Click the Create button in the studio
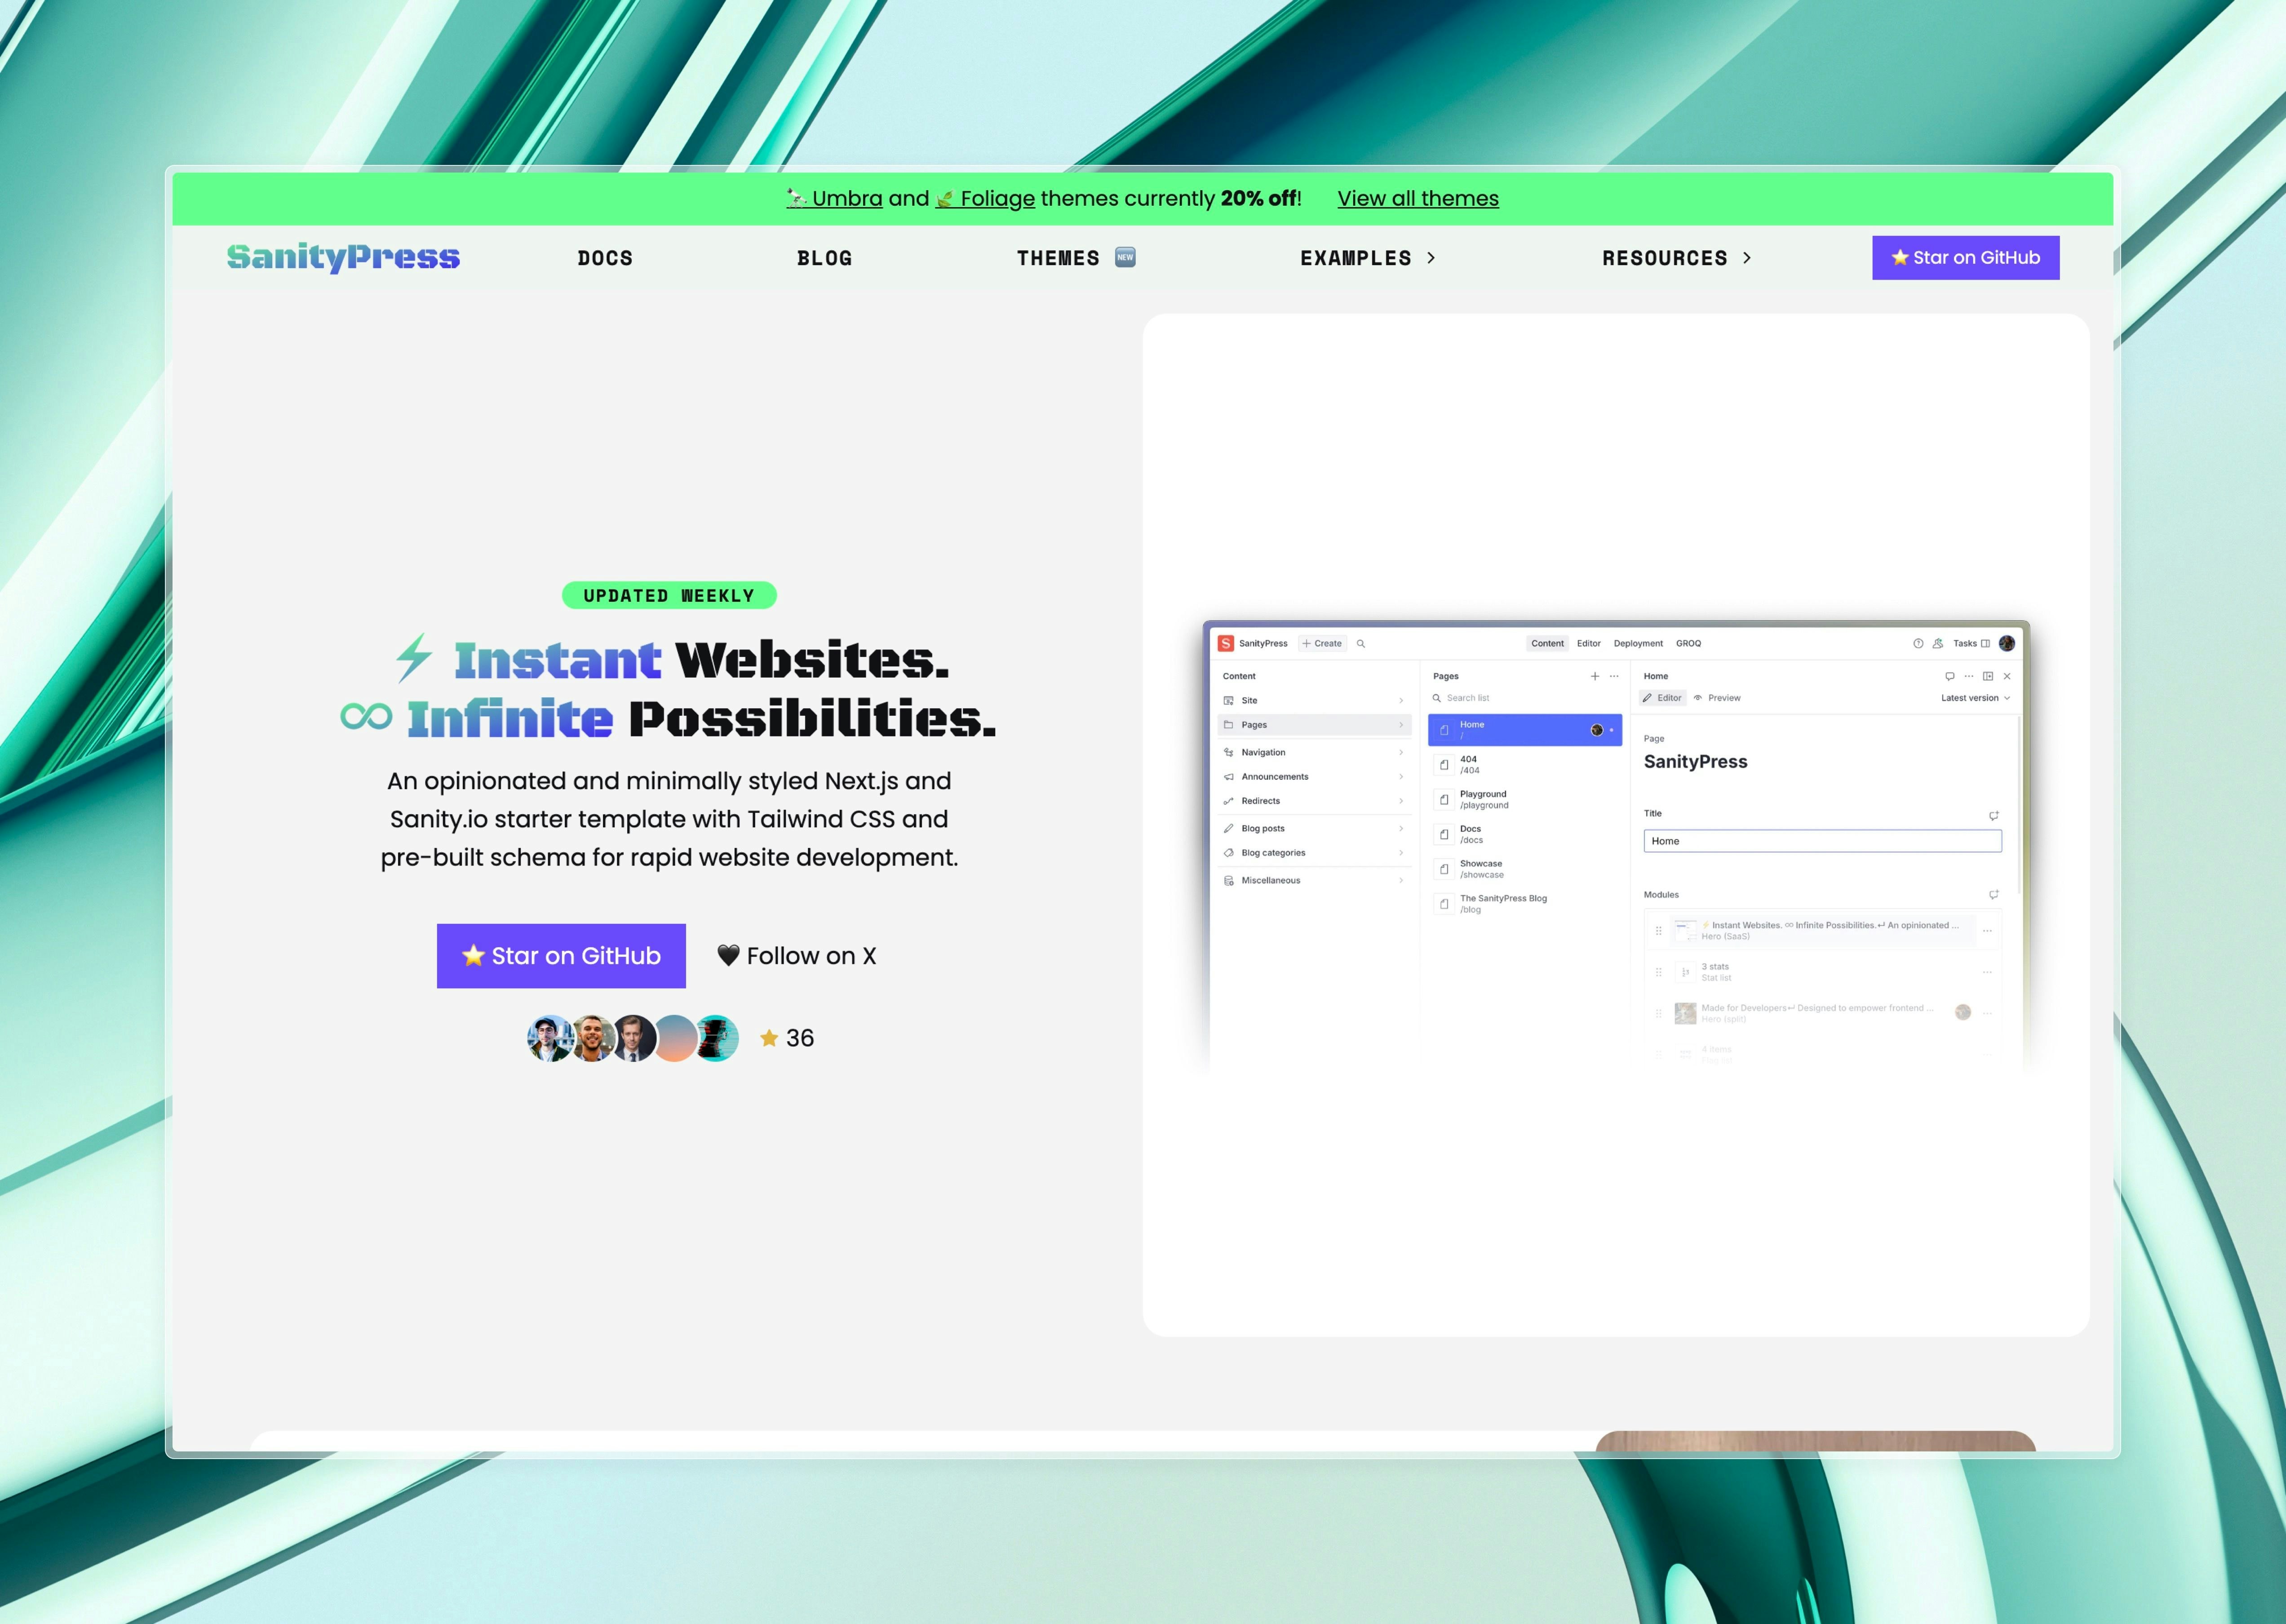The image size is (2286, 1624). point(1322,643)
